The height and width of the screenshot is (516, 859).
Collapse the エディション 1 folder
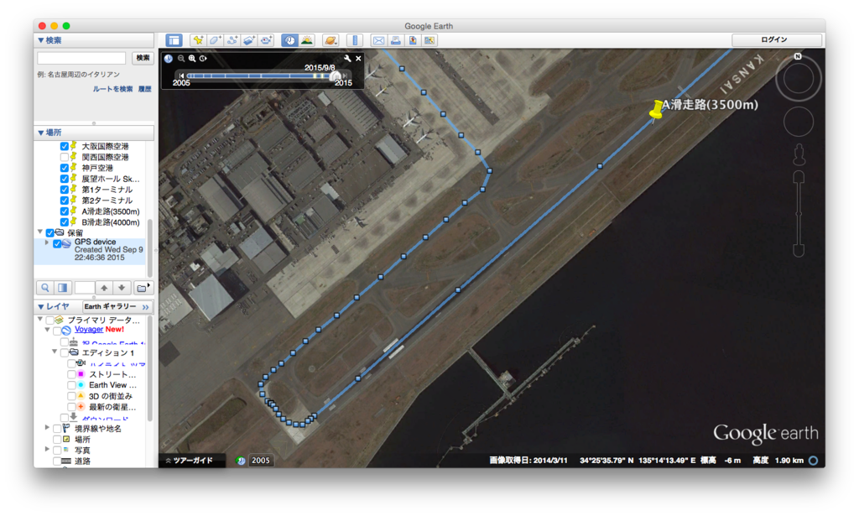point(55,352)
